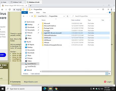Select the USOPrivate folder icon

[x=43, y=38]
